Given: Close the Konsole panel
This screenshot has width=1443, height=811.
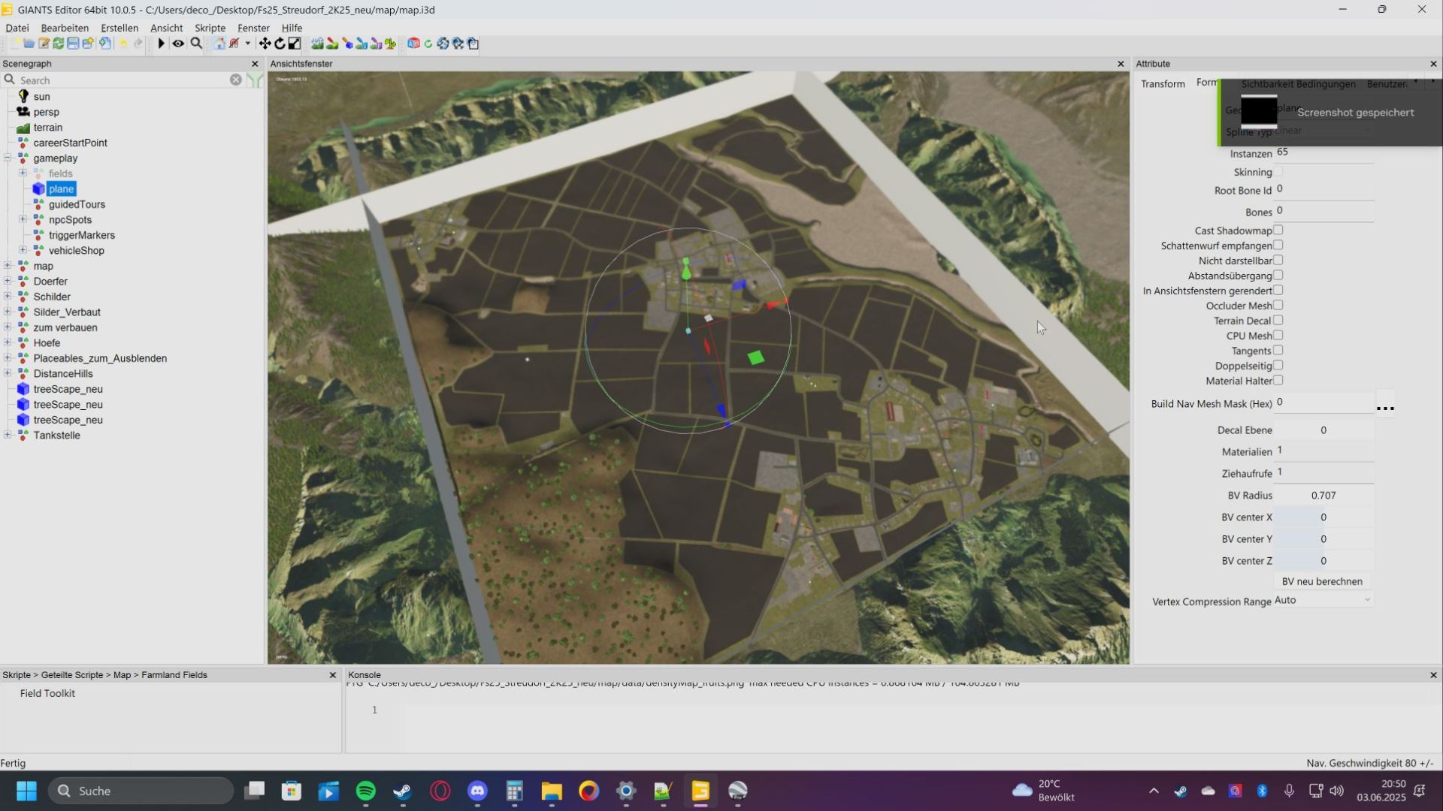Looking at the screenshot, I should pyautogui.click(x=1433, y=675).
